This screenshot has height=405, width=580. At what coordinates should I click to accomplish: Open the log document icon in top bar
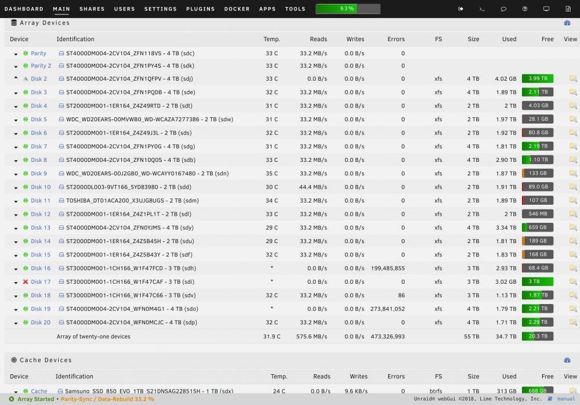click(568, 9)
